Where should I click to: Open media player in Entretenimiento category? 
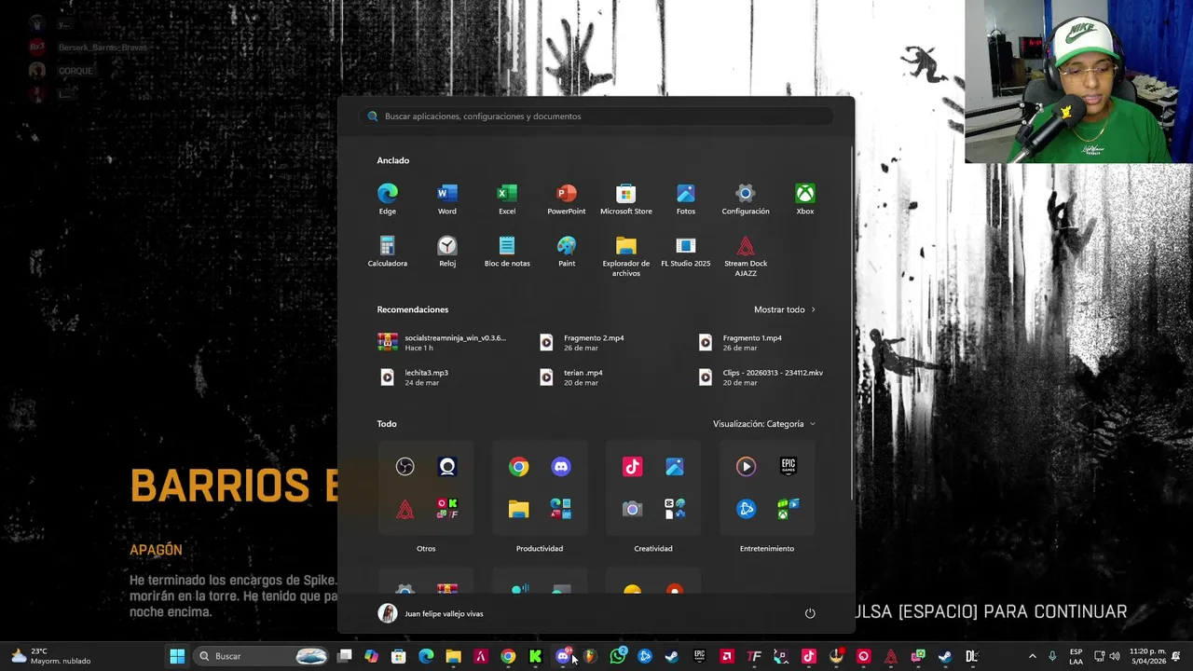(747, 467)
